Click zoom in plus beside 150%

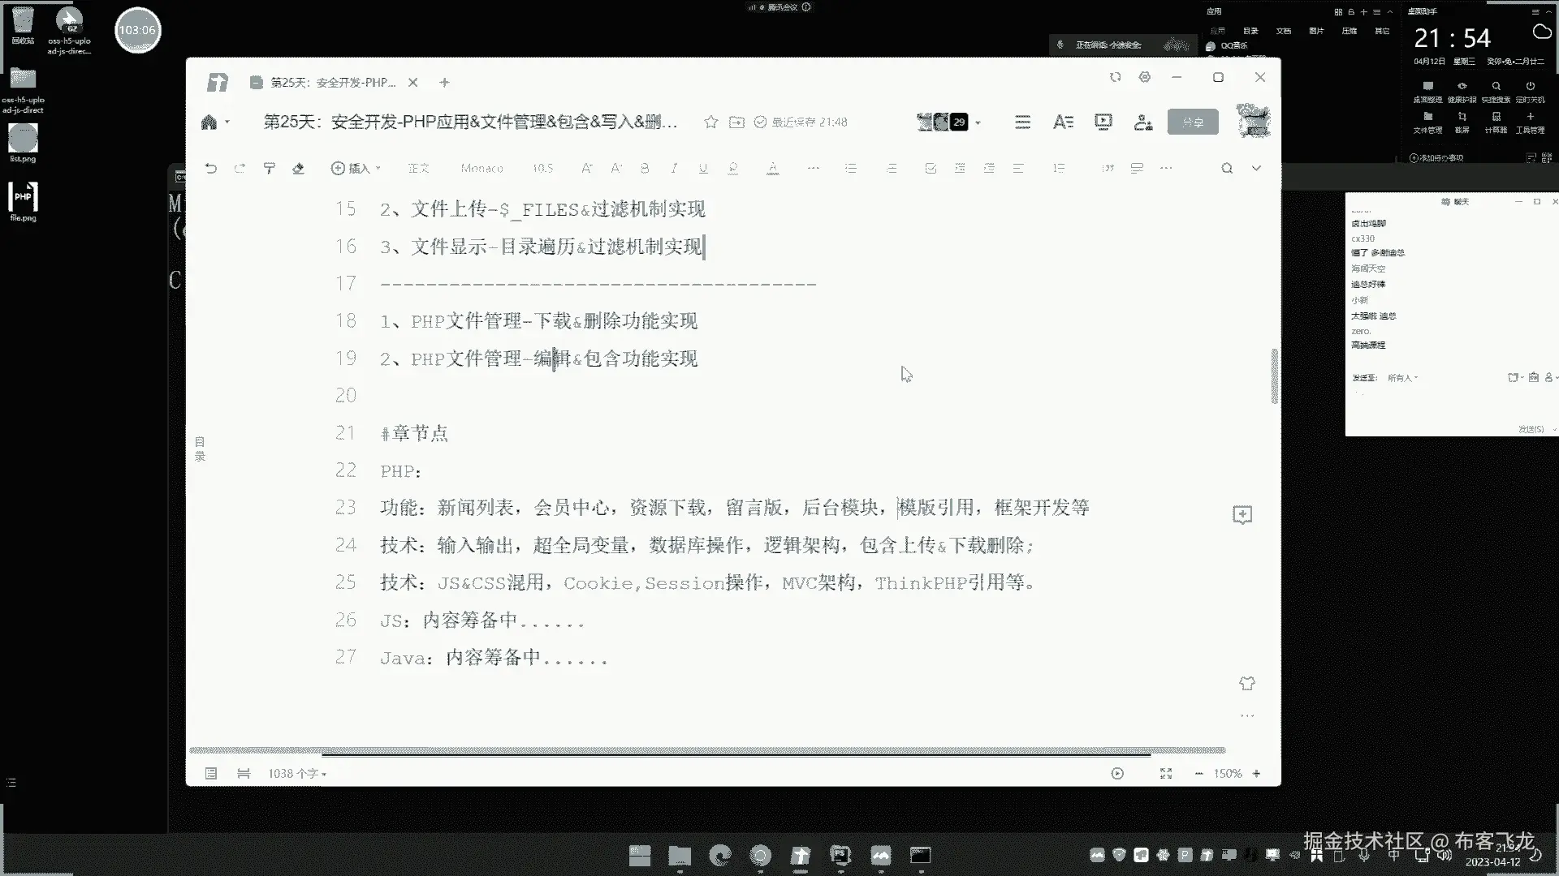(1256, 773)
